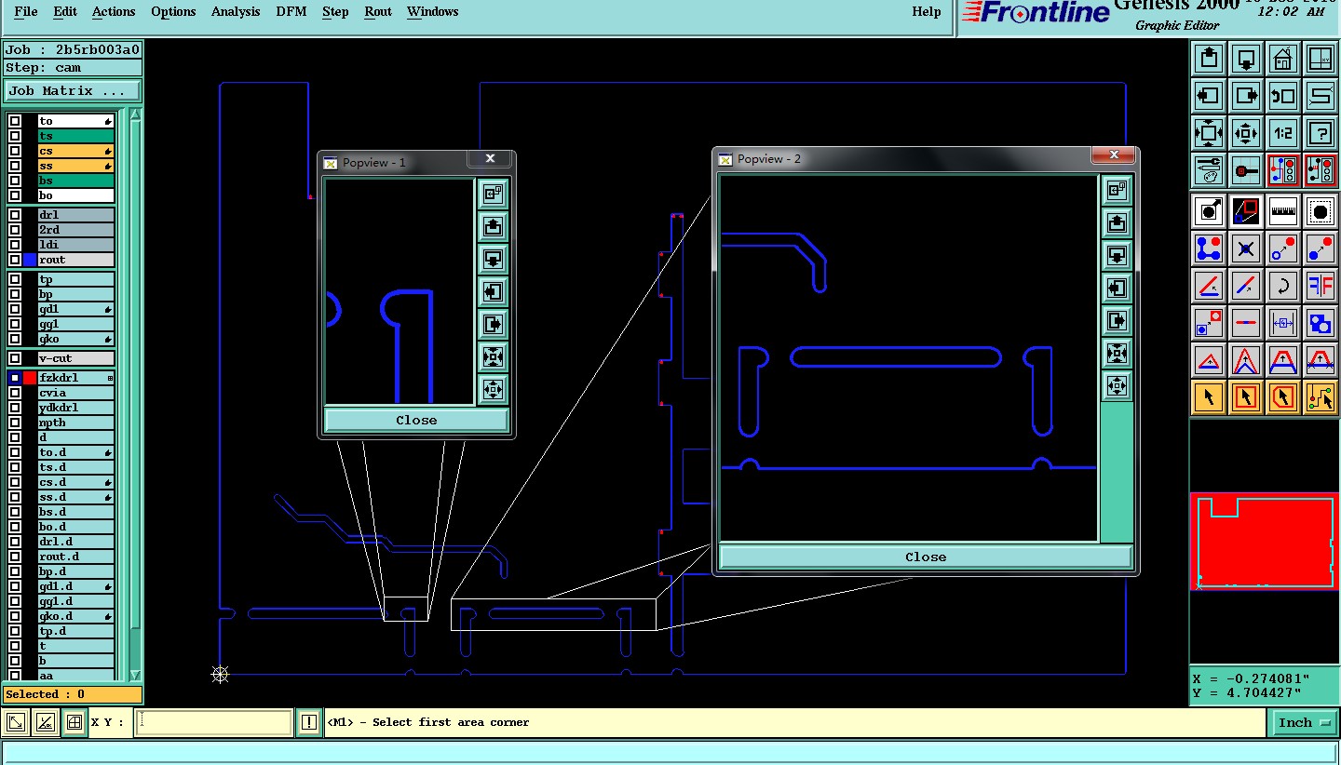Click the grid snap icon beside X Y label

74,722
